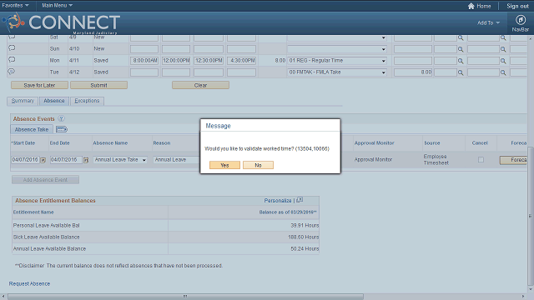This screenshot has width=534, height=300.
Task: Click first lookup magnifier in Sun 4/10 row
Action: coord(461,49)
